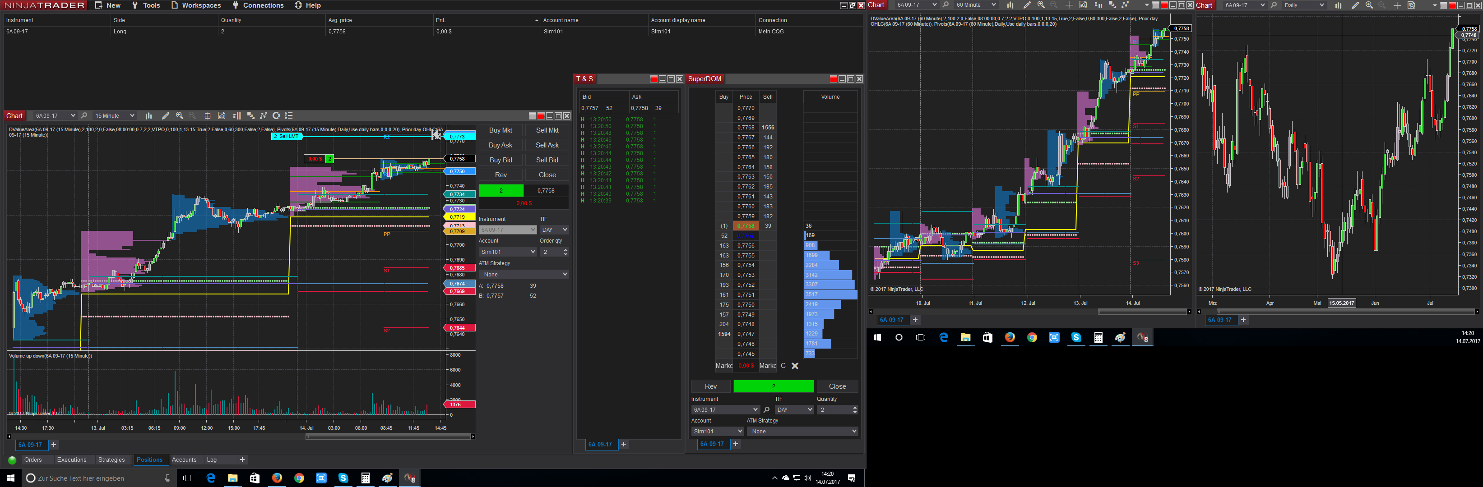The image size is (1483, 487).
Task: Zoom in on the 15 Minute chart
Action: click(x=180, y=115)
